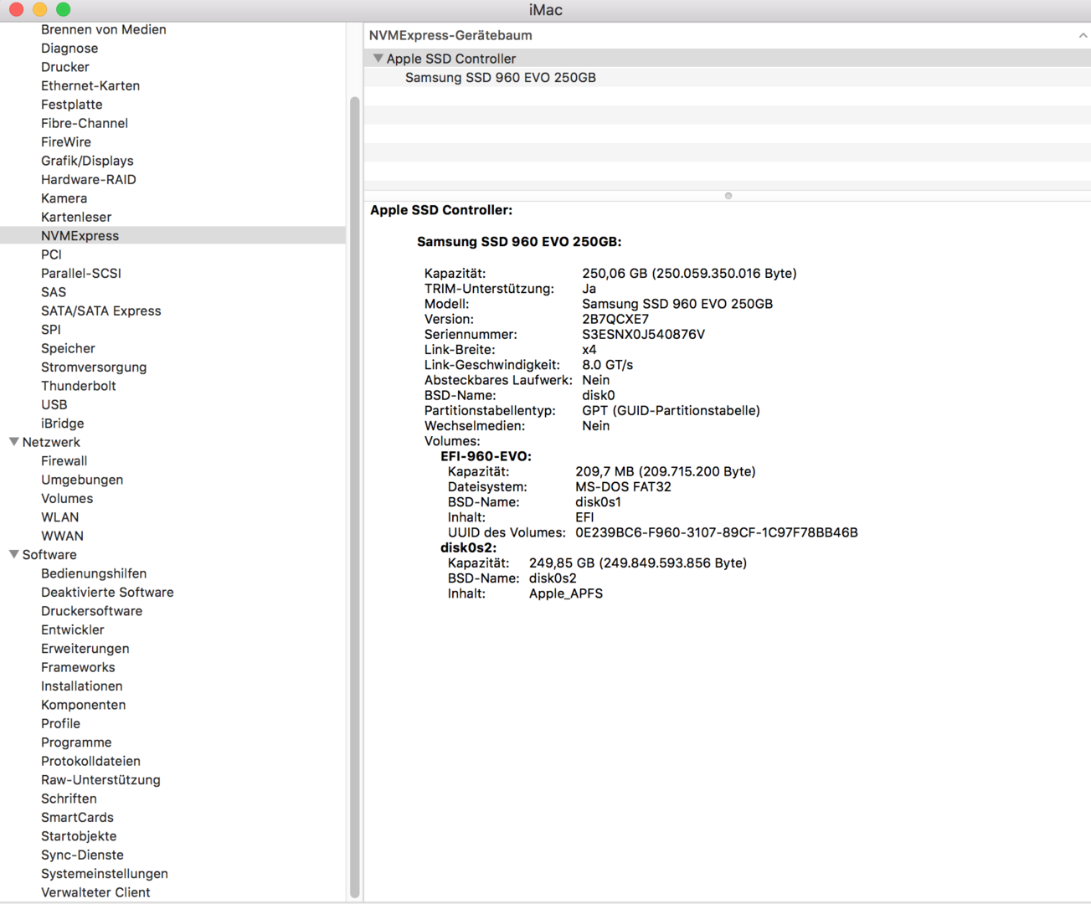Select Speicher in the sidebar

(68, 348)
